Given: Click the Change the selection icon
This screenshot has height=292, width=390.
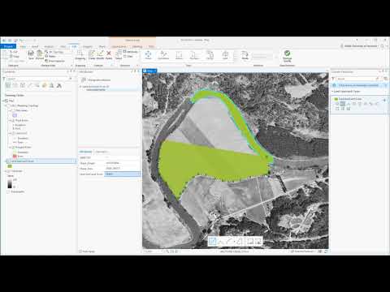Looking at the screenshot, I should click(84, 79).
